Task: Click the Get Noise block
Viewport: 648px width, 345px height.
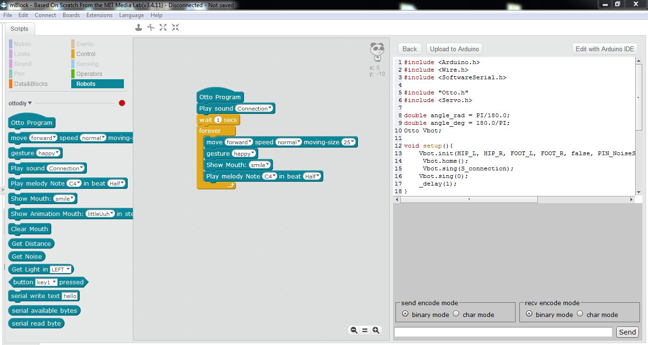Action: pos(27,257)
